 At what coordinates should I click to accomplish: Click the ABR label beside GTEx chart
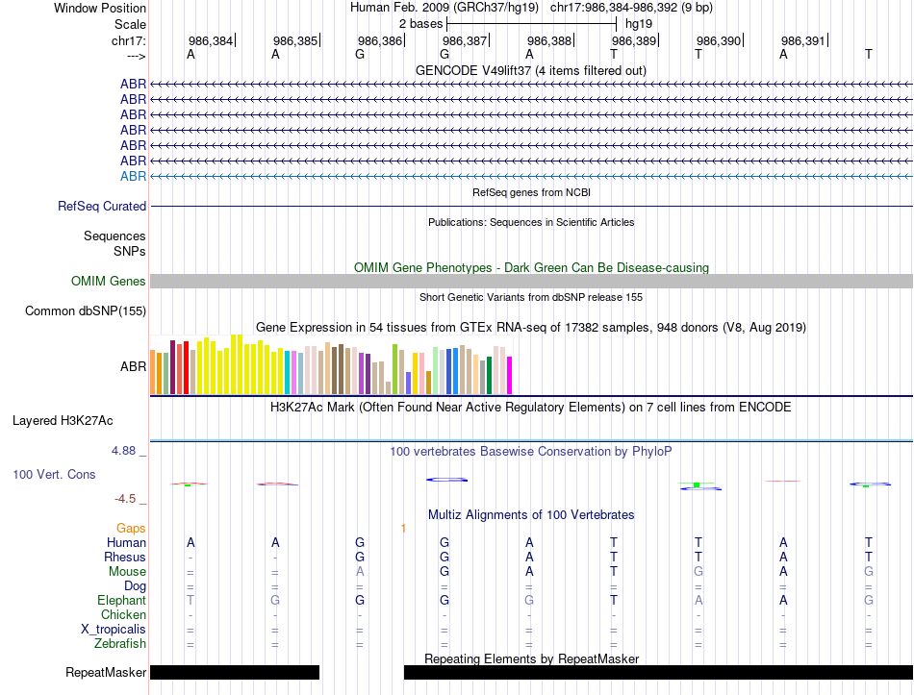pyautogui.click(x=133, y=366)
